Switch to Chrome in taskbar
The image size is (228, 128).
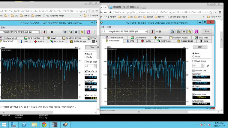coord(44,125)
